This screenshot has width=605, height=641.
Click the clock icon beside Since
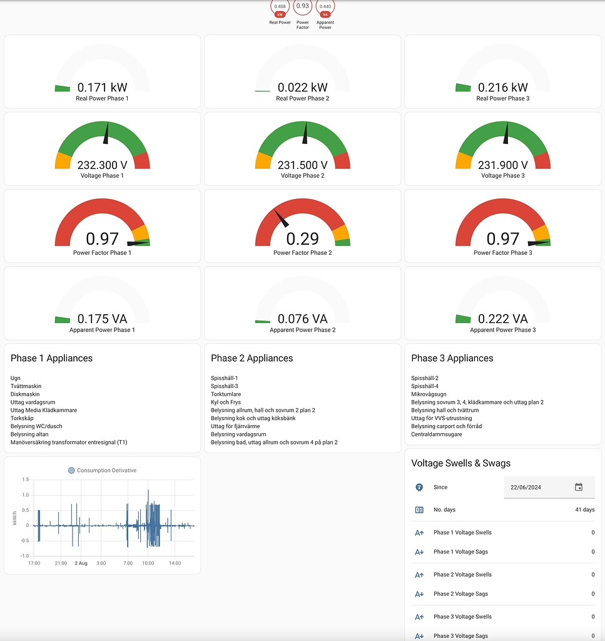[x=419, y=487]
